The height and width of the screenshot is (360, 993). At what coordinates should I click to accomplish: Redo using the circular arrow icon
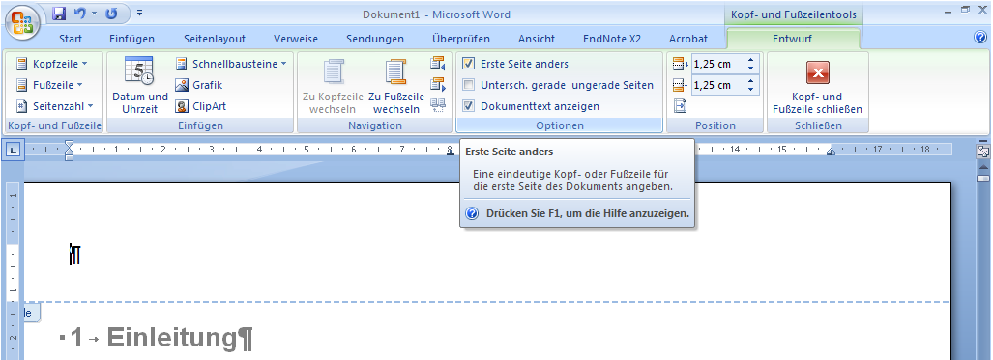pos(111,14)
